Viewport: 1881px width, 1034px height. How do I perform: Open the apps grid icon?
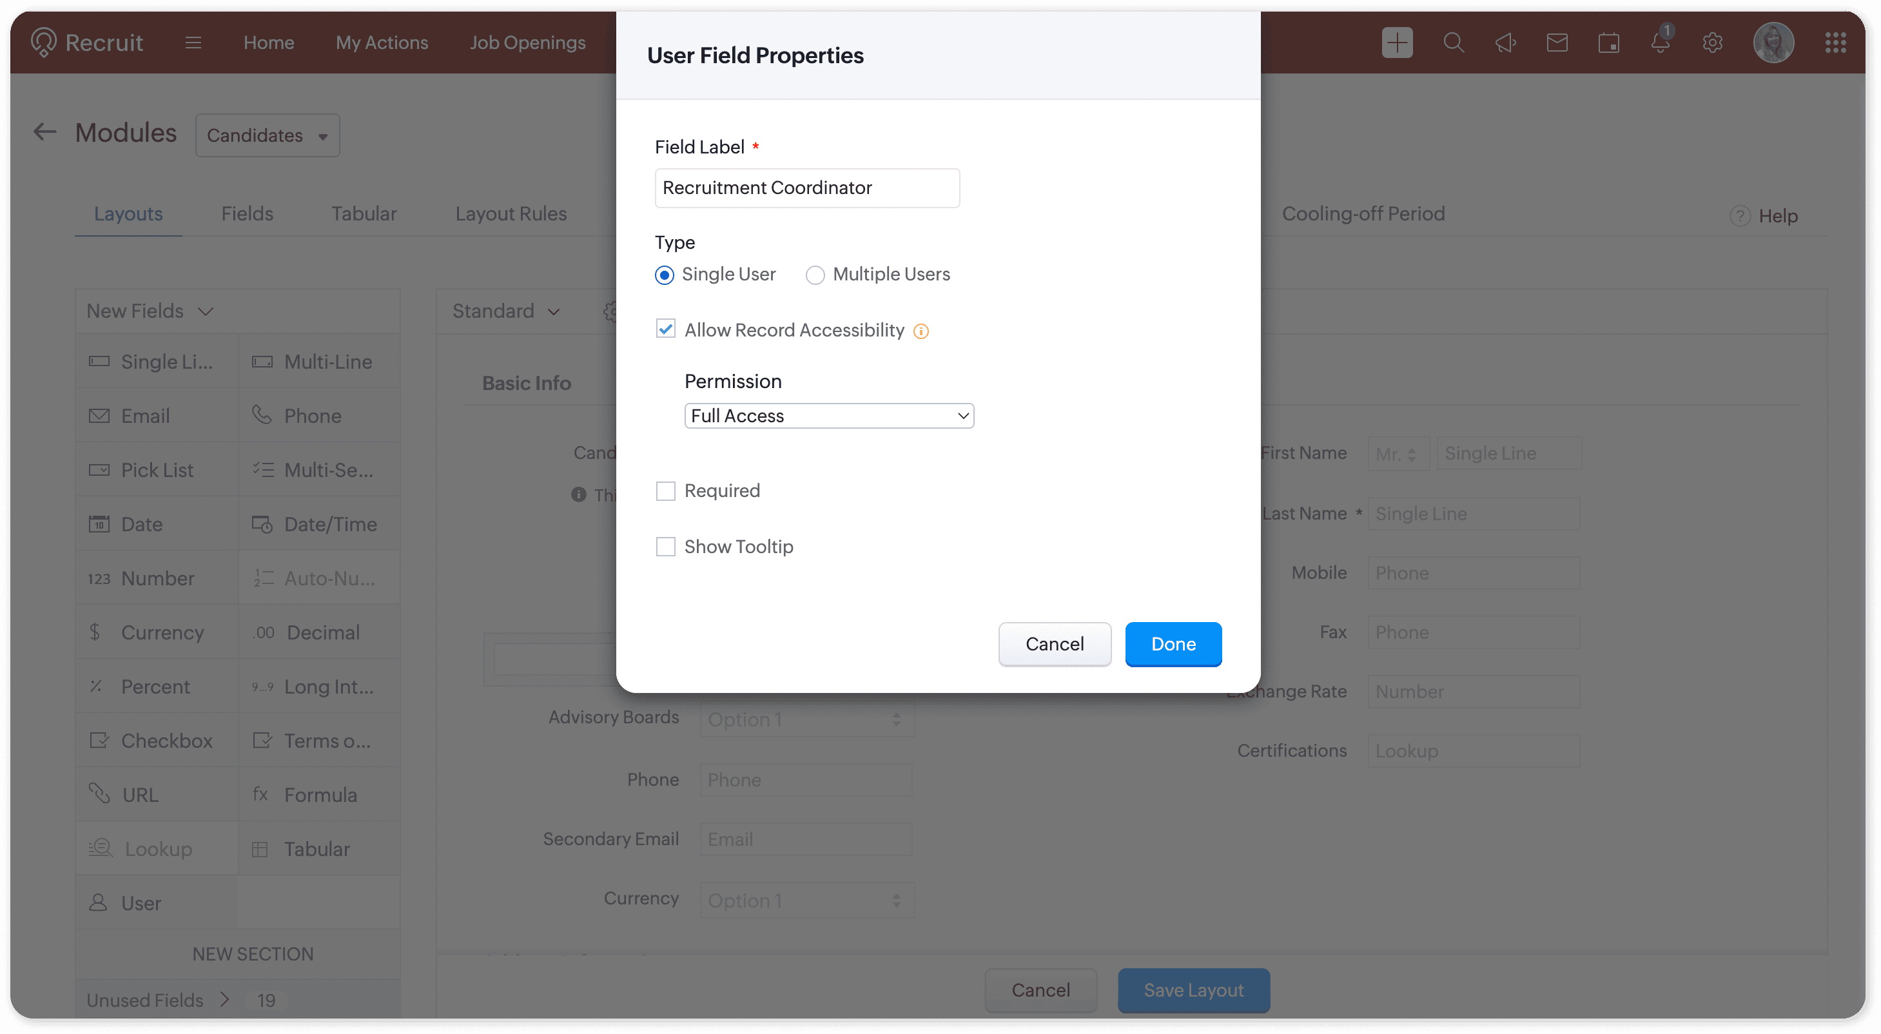(x=1835, y=43)
